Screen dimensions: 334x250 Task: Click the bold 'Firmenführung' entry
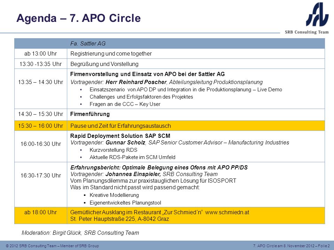(x=90, y=114)
